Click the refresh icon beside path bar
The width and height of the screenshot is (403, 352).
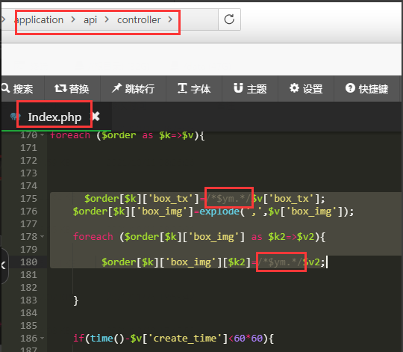coord(229,19)
